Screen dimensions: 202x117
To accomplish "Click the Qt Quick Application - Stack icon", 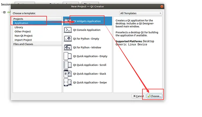I will click(x=68, y=74).
